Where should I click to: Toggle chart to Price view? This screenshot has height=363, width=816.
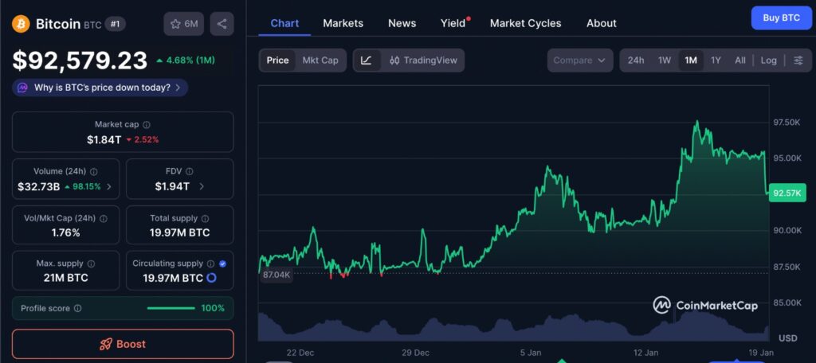pyautogui.click(x=277, y=60)
